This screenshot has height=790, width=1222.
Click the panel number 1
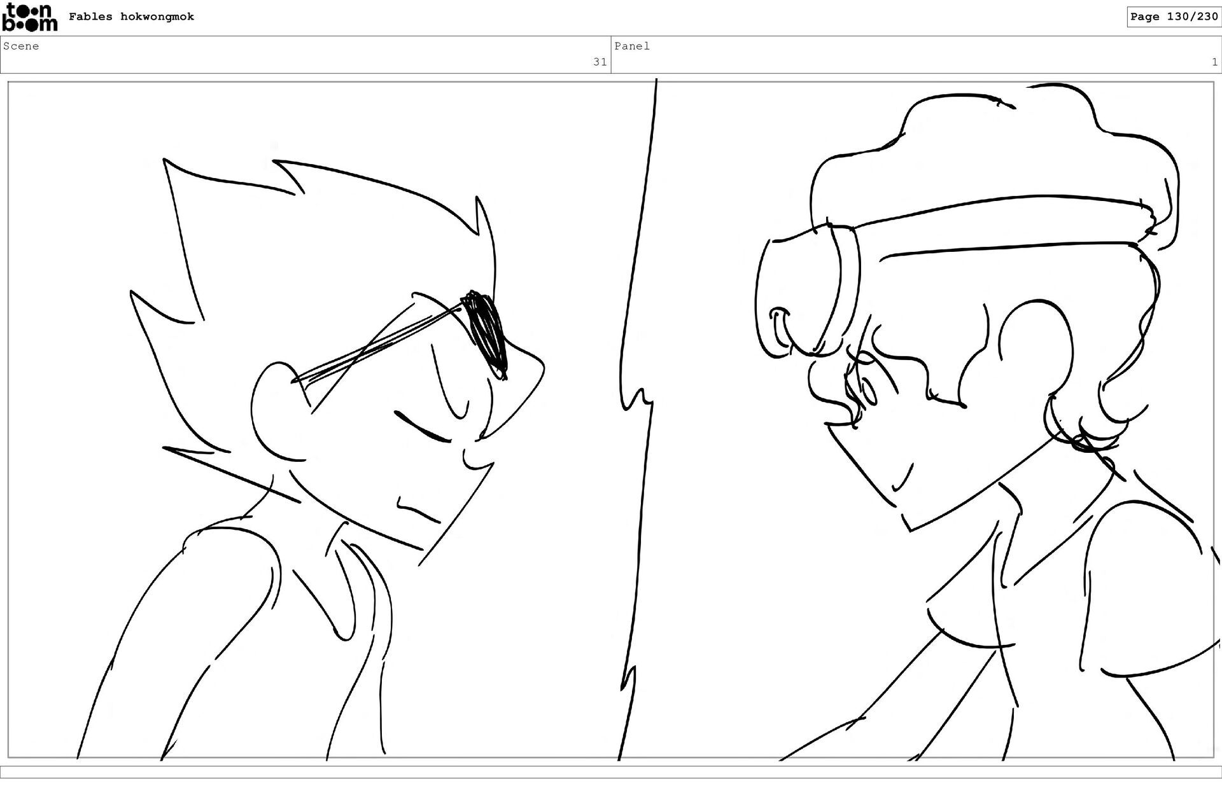1214,62
